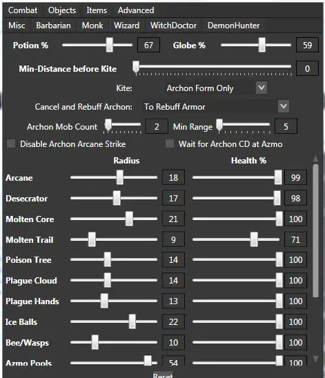Click the scroll down arrow
Screen dimensions: 325x378
315,359
